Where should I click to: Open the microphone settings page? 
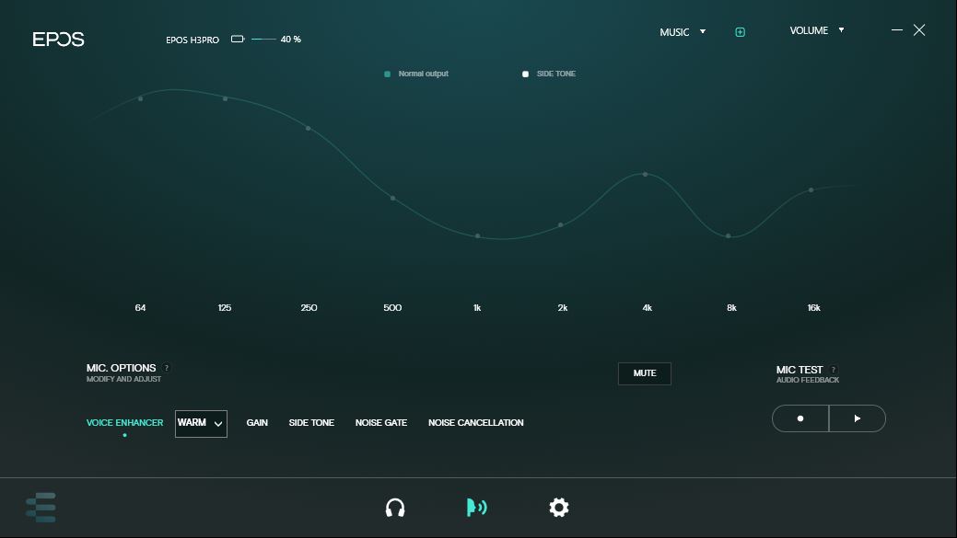pyautogui.click(x=476, y=508)
